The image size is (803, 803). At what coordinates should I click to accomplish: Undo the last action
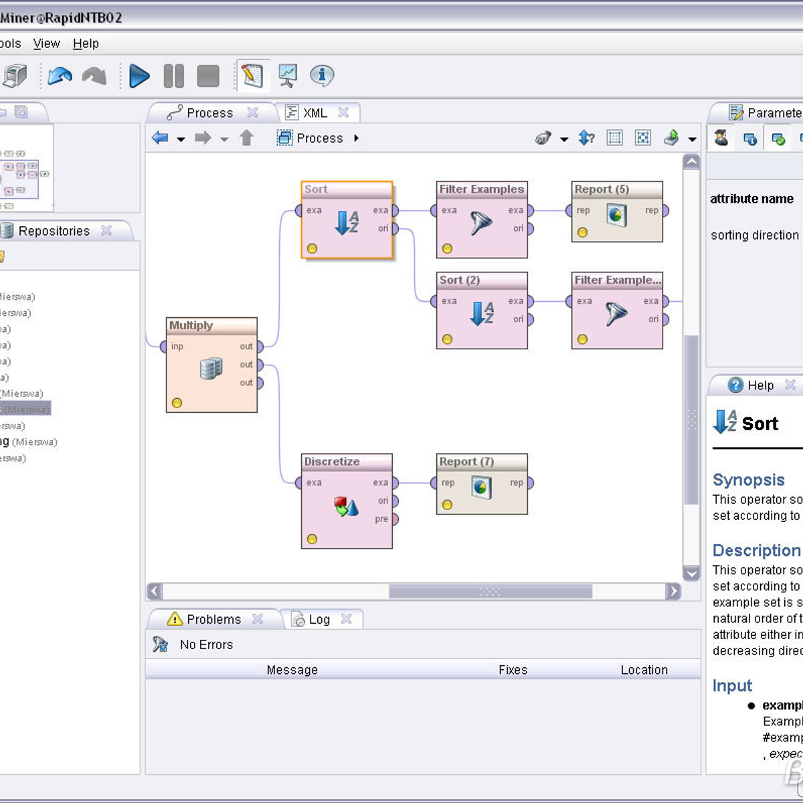(x=60, y=76)
